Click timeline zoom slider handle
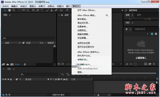The width and height of the screenshot is (160, 97). pyautogui.click(x=98, y=95)
